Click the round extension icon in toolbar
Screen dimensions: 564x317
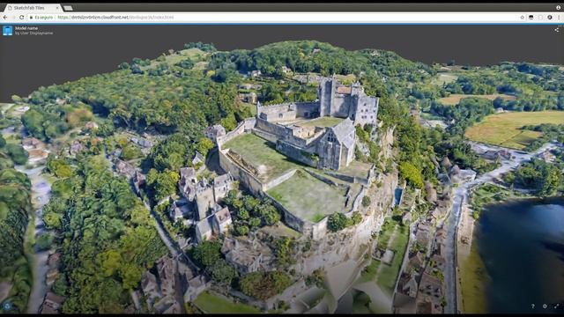click(x=550, y=18)
